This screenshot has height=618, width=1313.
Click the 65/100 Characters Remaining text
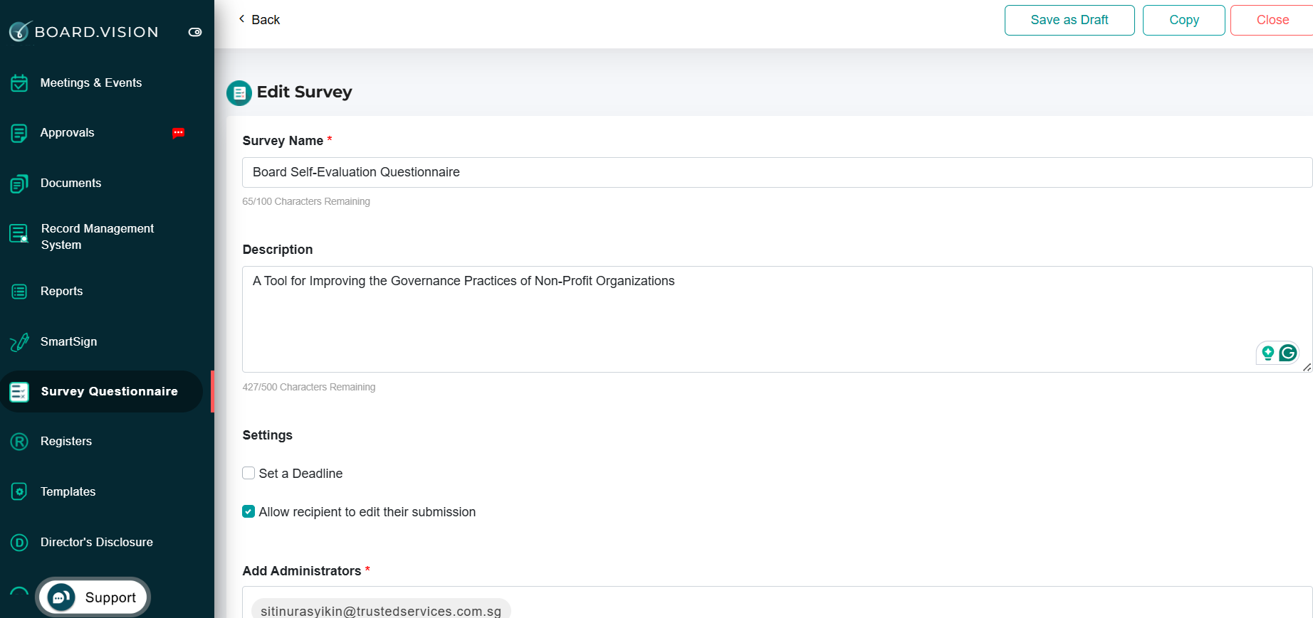pyautogui.click(x=306, y=201)
